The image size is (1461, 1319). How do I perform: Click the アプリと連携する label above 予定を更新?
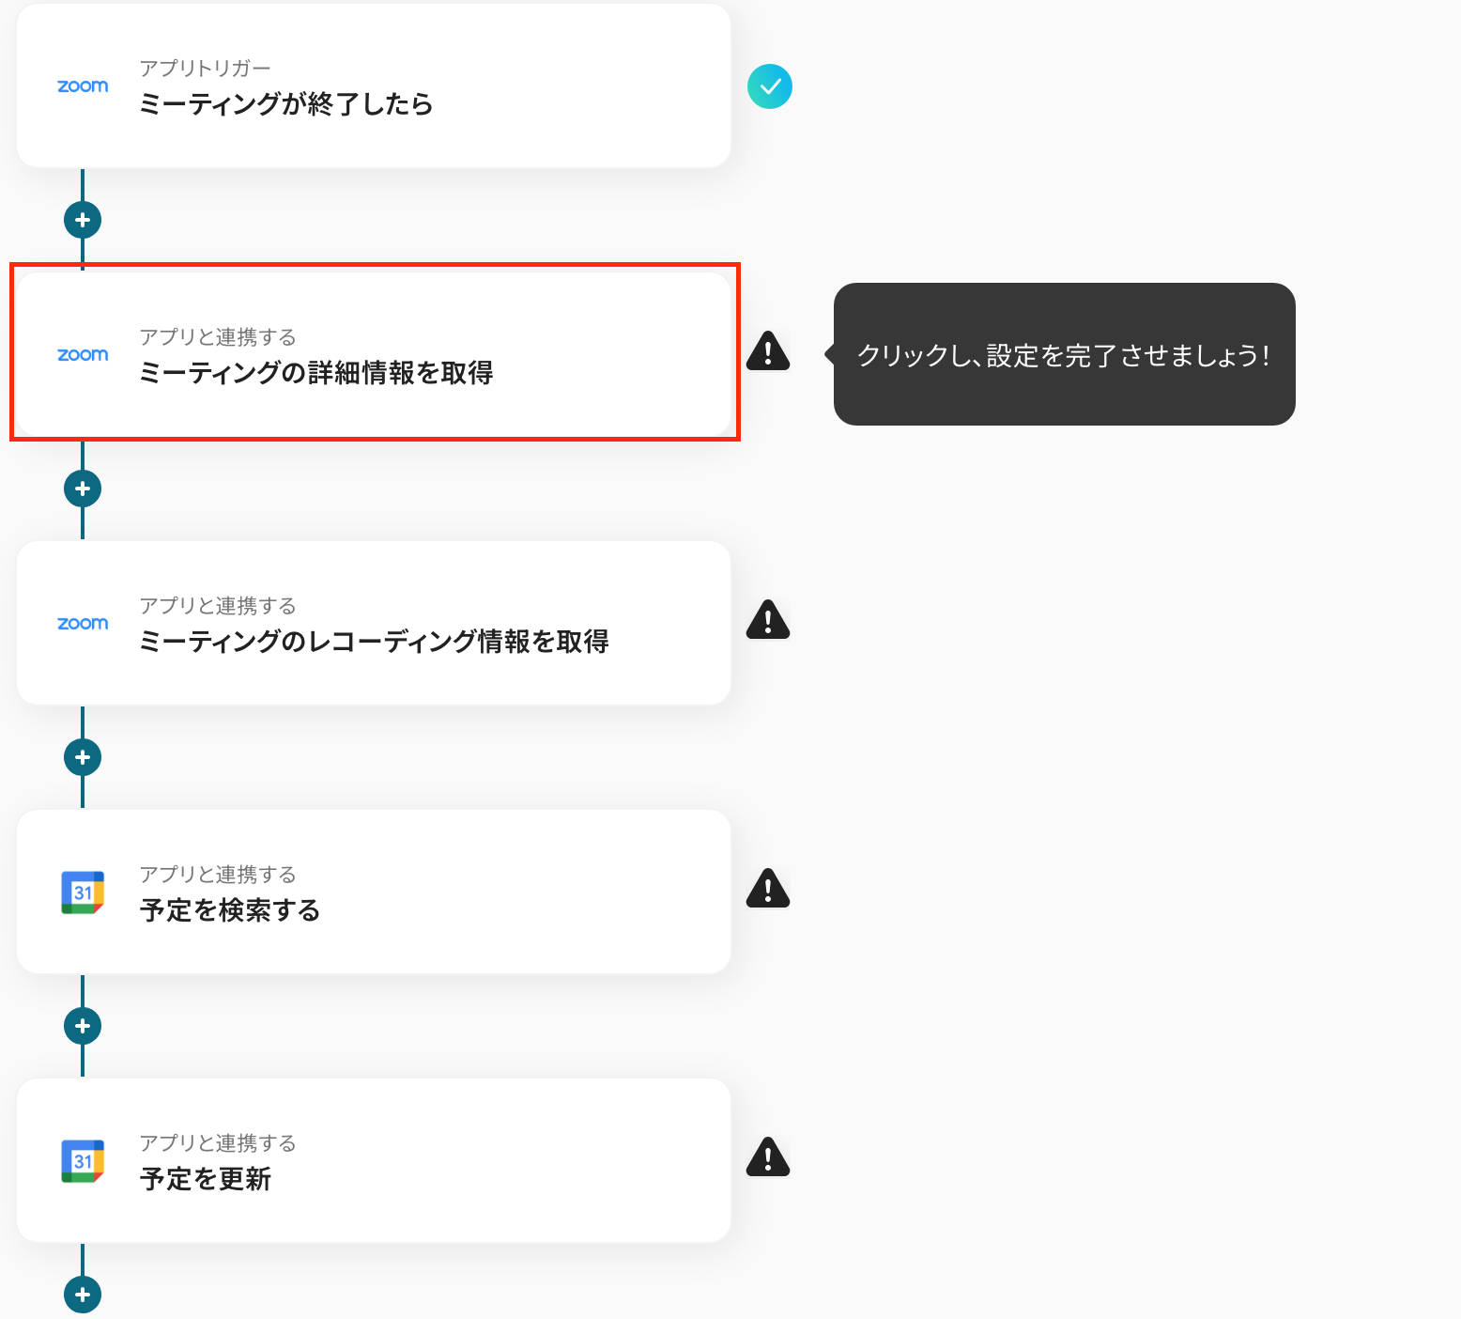coord(218,1143)
